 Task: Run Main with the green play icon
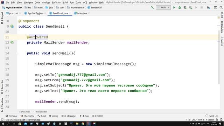click(x=174, y=7)
